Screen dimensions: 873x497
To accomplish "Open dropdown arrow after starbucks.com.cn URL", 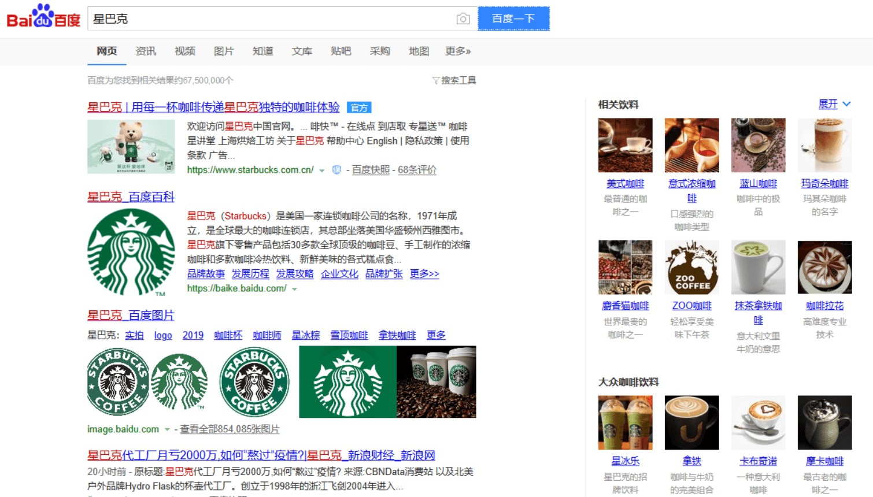I will click(322, 170).
